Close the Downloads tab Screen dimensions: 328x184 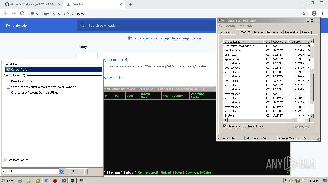[x=121, y=4]
